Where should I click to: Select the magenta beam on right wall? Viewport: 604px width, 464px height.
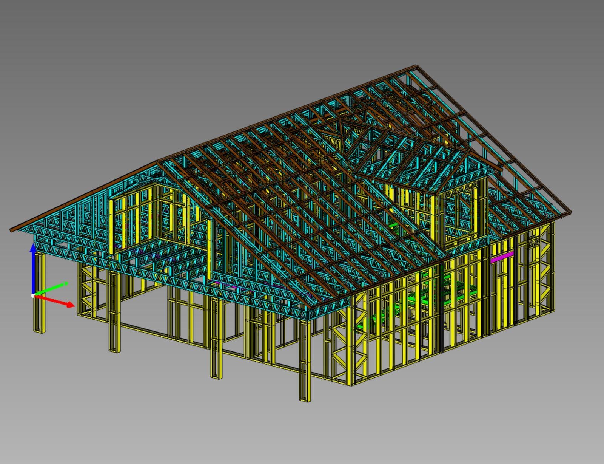pos(502,260)
